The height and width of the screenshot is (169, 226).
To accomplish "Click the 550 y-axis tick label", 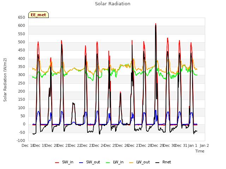I will (x=22, y=34).
